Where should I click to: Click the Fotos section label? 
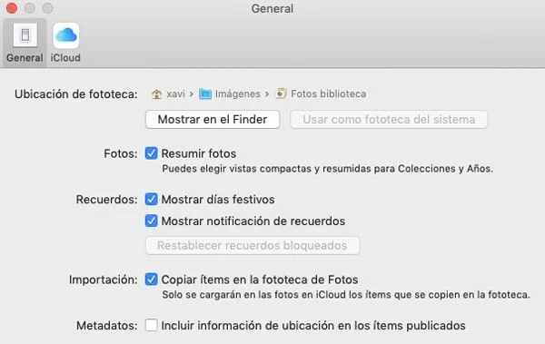(x=121, y=153)
